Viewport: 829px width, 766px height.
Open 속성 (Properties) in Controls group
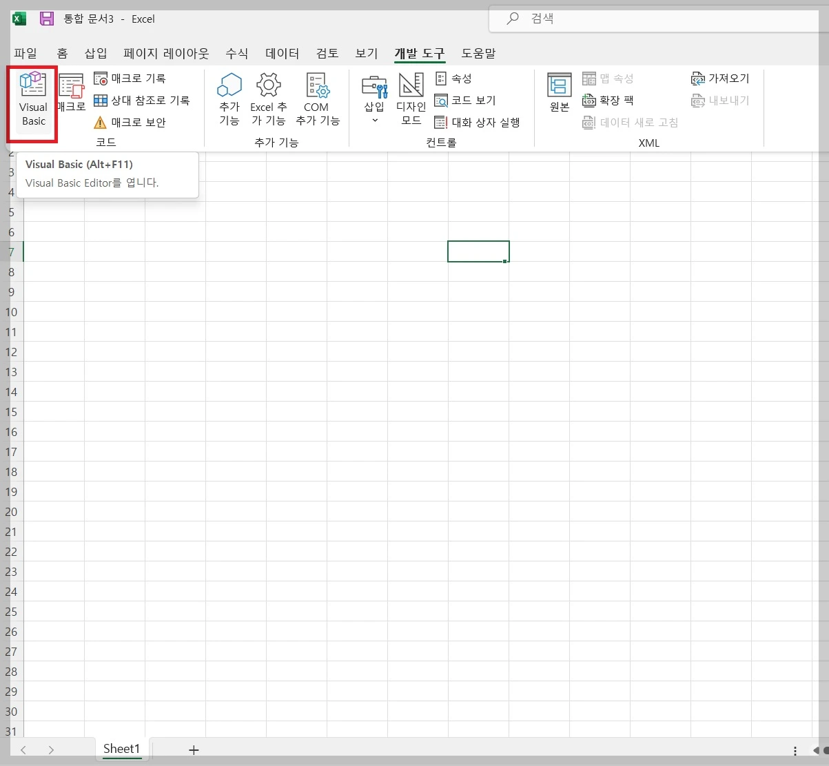[453, 79]
